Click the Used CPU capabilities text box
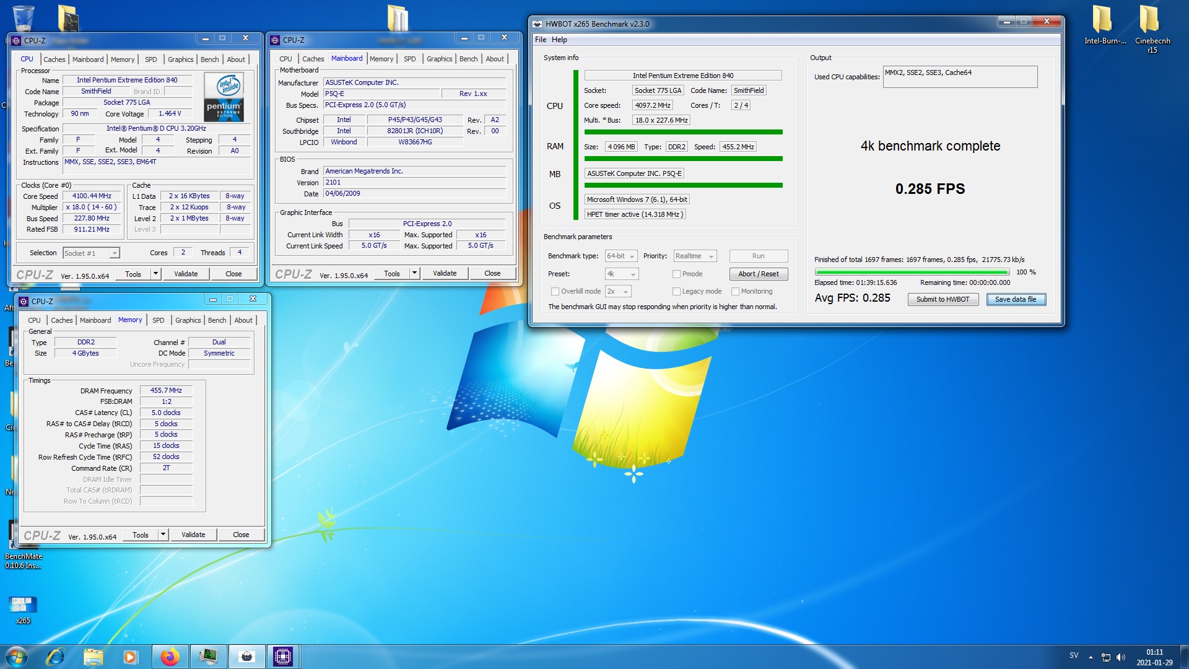1189x669 pixels. coord(960,77)
